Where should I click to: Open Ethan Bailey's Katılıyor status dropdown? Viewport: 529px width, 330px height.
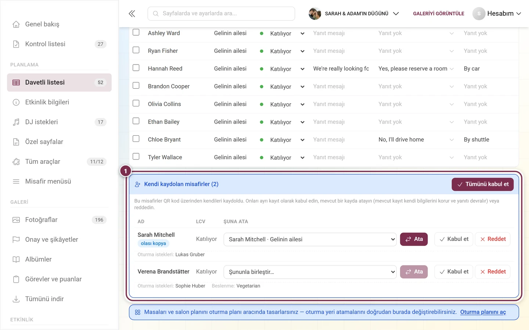(287, 122)
